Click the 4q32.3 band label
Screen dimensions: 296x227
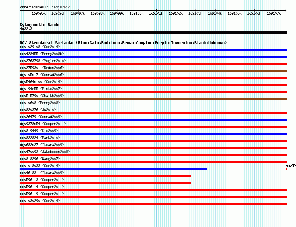point(26,29)
